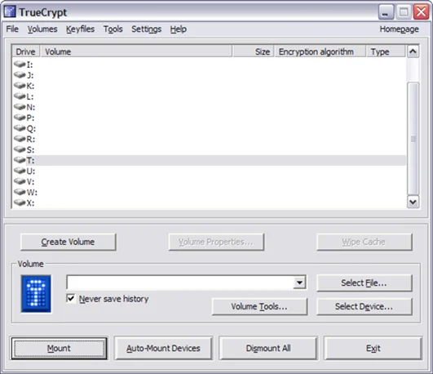Pick the Q: drive icon
The height and width of the screenshot is (374, 433).
tap(20, 128)
